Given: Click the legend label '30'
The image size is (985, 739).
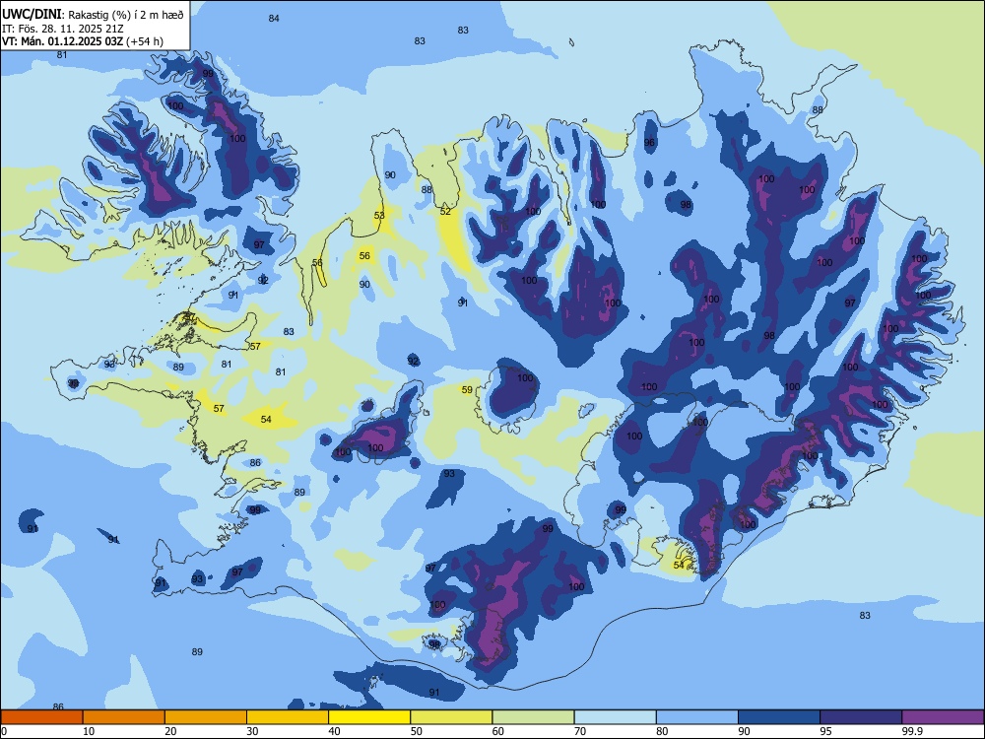Looking at the screenshot, I should (x=252, y=731).
